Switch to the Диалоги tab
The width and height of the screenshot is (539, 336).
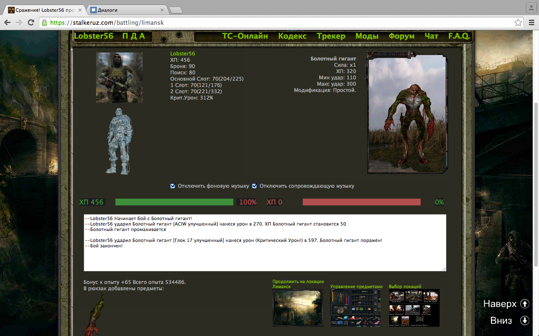[126, 10]
